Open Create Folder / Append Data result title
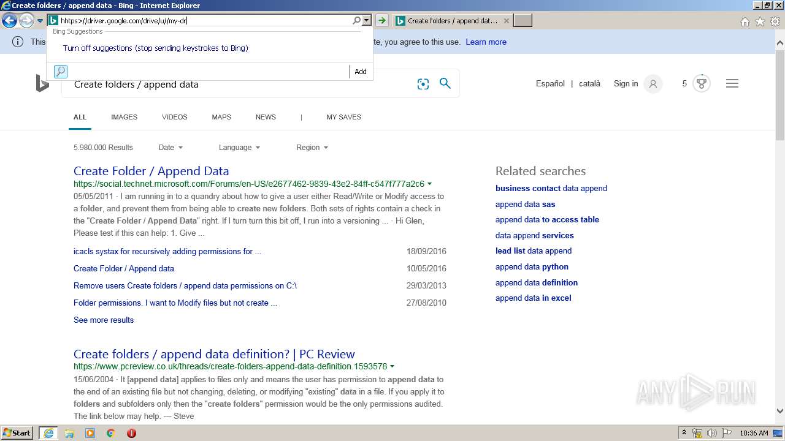This screenshot has height=441, width=785. [151, 171]
